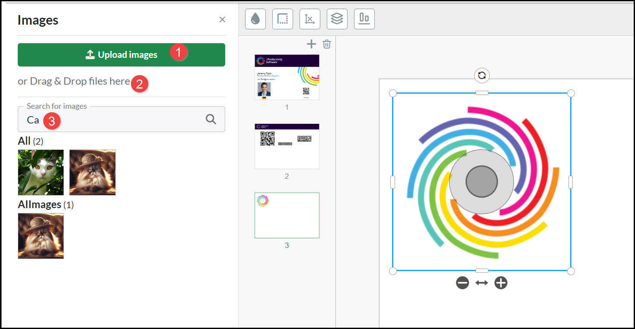635x329 pixels.
Task: Select the white cat in leaves image
Action: 41,172
